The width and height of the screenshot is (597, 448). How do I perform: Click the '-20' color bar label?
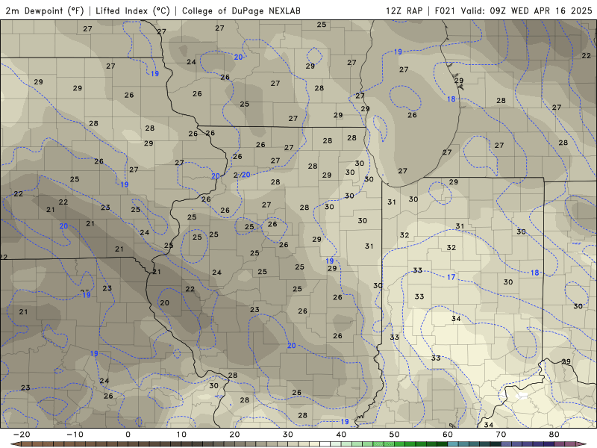pos(22,435)
